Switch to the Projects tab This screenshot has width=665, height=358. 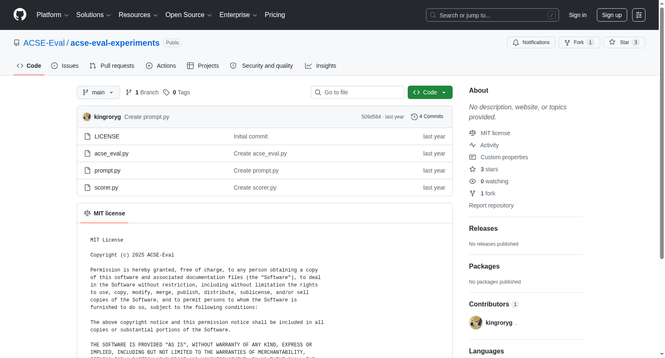[x=203, y=66]
